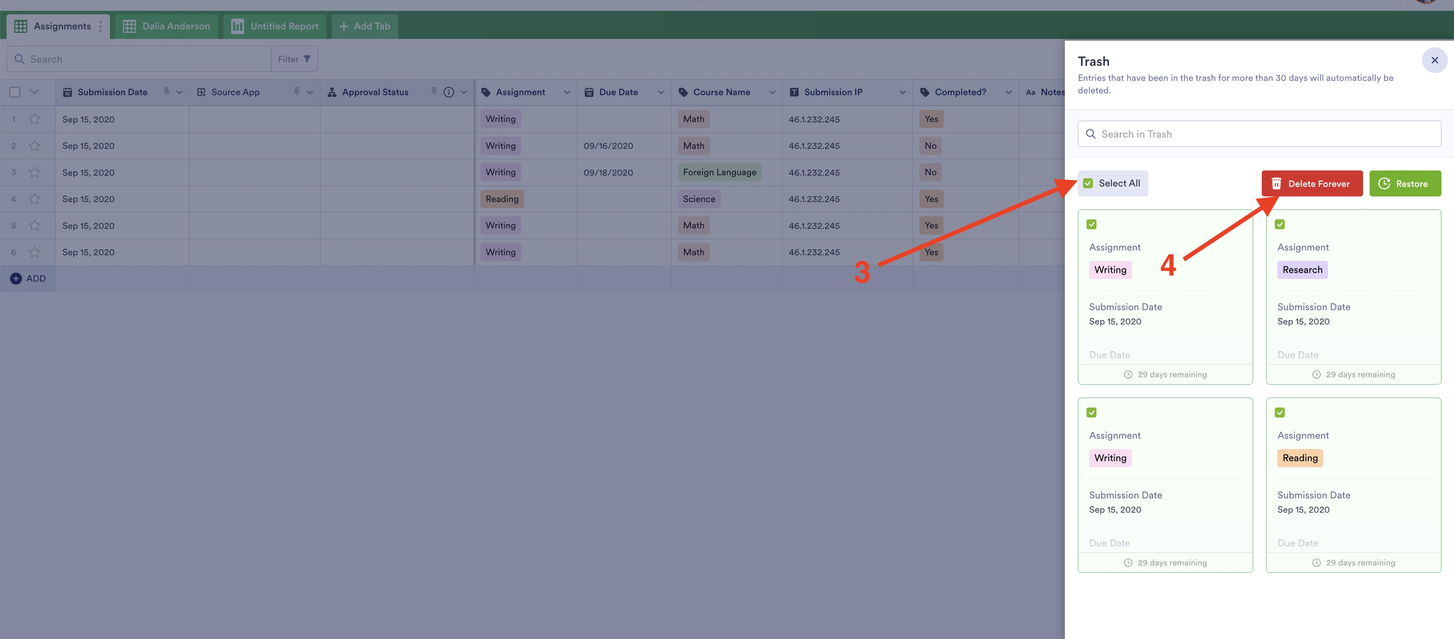The width and height of the screenshot is (1454, 639).
Task: Click the magnifier icon in the Trash search
Action: (1091, 134)
